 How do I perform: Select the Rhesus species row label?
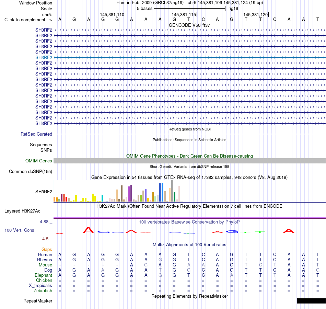pyautogui.click(x=45, y=260)
